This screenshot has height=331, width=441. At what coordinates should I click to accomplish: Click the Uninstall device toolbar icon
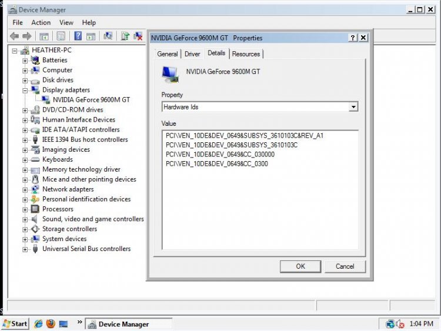(x=138, y=36)
